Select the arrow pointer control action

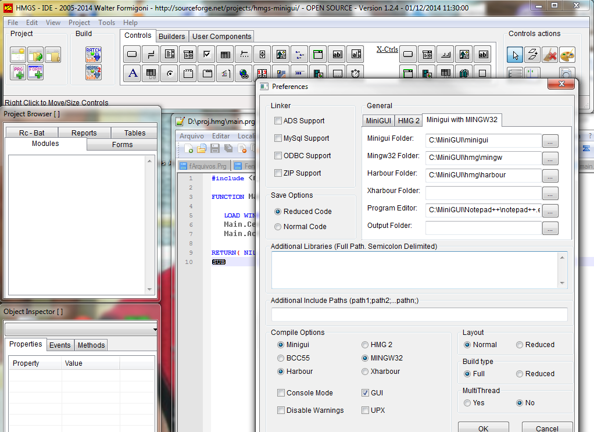coord(514,55)
